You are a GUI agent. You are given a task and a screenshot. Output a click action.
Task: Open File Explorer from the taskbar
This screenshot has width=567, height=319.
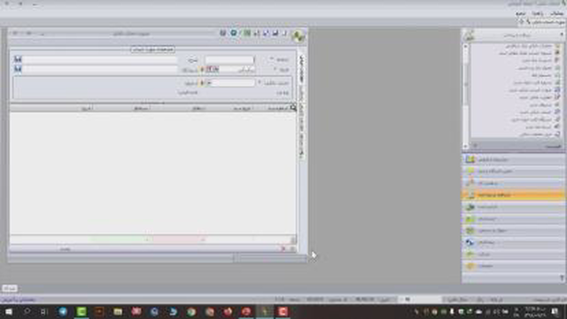coord(118,311)
